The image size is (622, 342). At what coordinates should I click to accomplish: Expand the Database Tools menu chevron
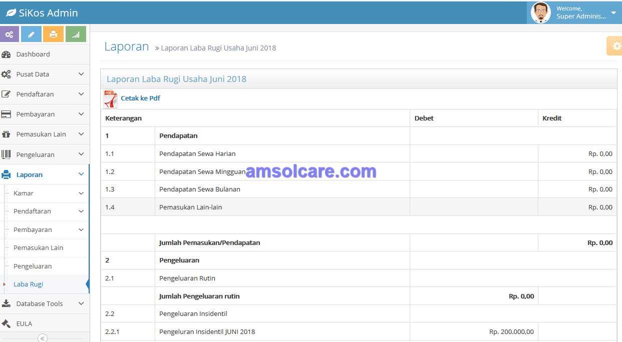point(81,303)
